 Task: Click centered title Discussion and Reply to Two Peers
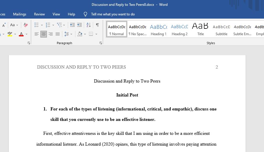127,81
